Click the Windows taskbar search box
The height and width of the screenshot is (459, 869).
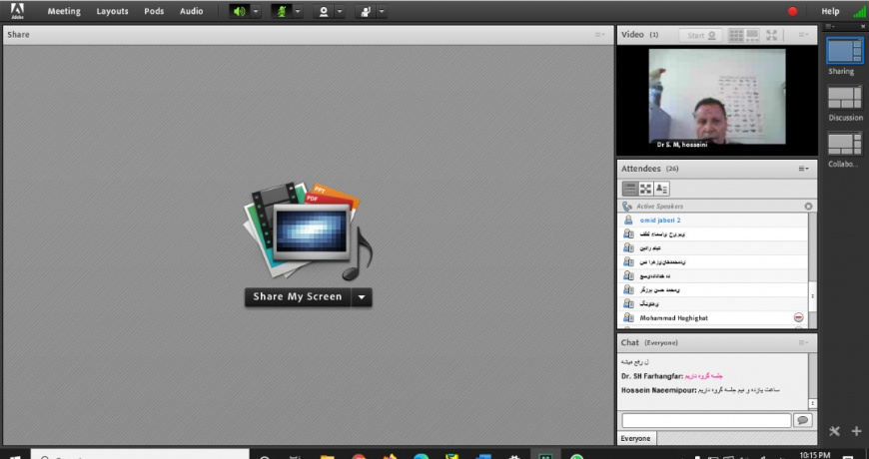click(x=140, y=455)
